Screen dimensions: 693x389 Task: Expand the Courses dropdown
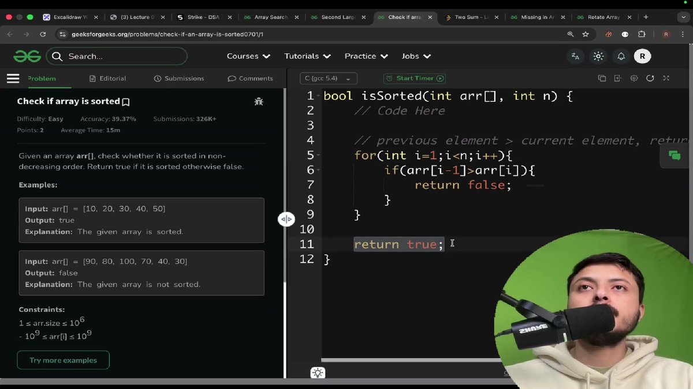tap(248, 56)
